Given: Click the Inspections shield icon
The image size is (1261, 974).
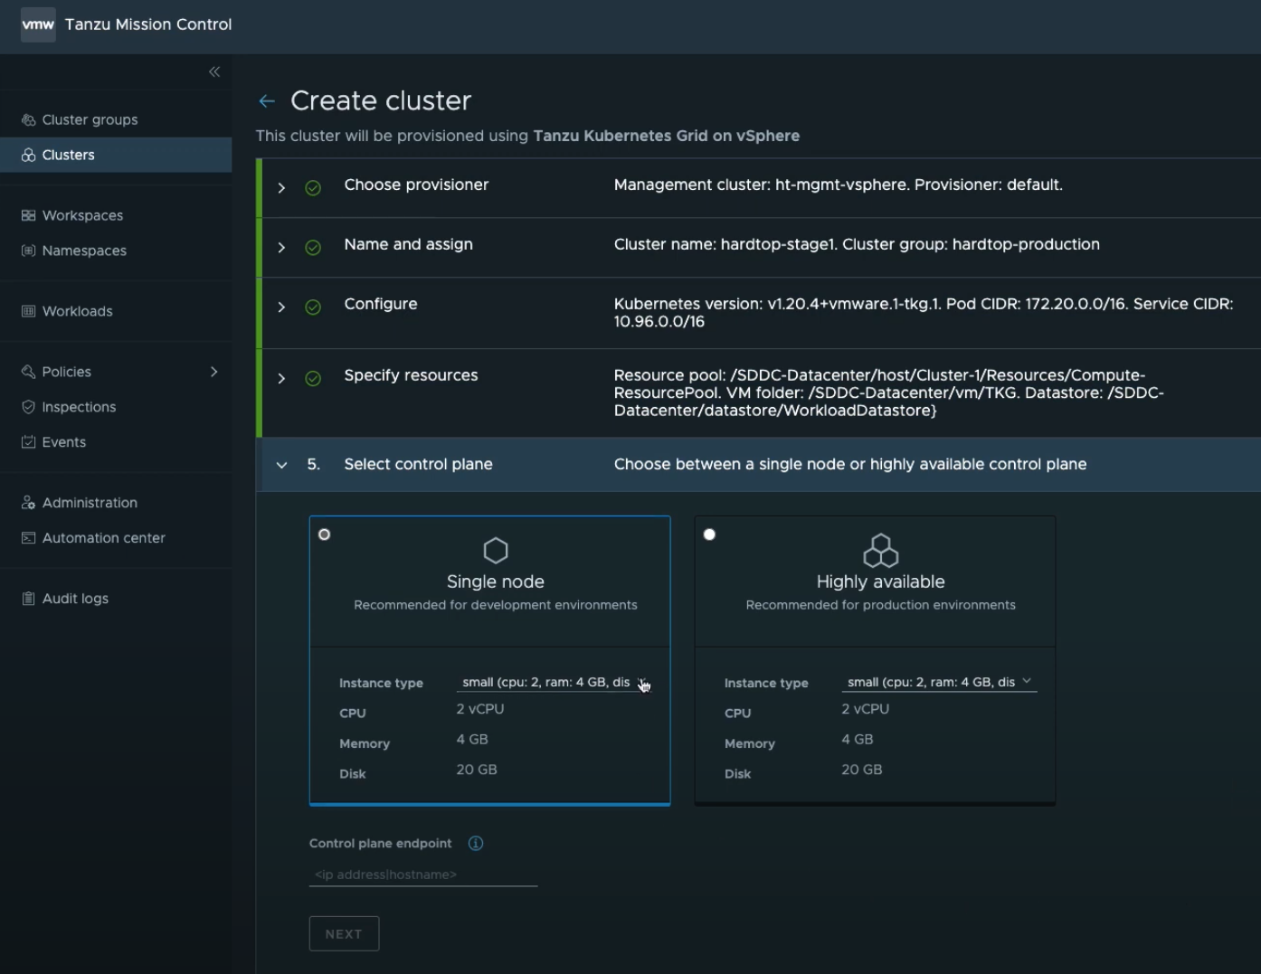Looking at the screenshot, I should [x=28, y=407].
